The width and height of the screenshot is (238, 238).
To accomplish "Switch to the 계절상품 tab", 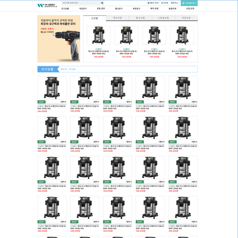I will pos(186,18).
